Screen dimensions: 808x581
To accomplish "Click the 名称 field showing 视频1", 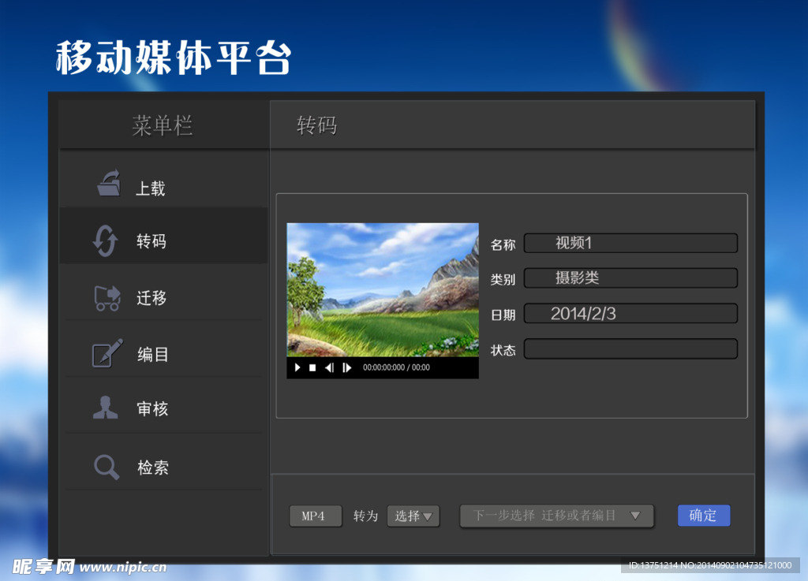I will click(x=630, y=243).
